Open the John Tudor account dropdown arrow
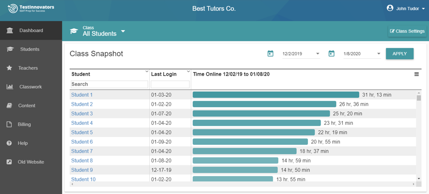 tap(423, 9)
